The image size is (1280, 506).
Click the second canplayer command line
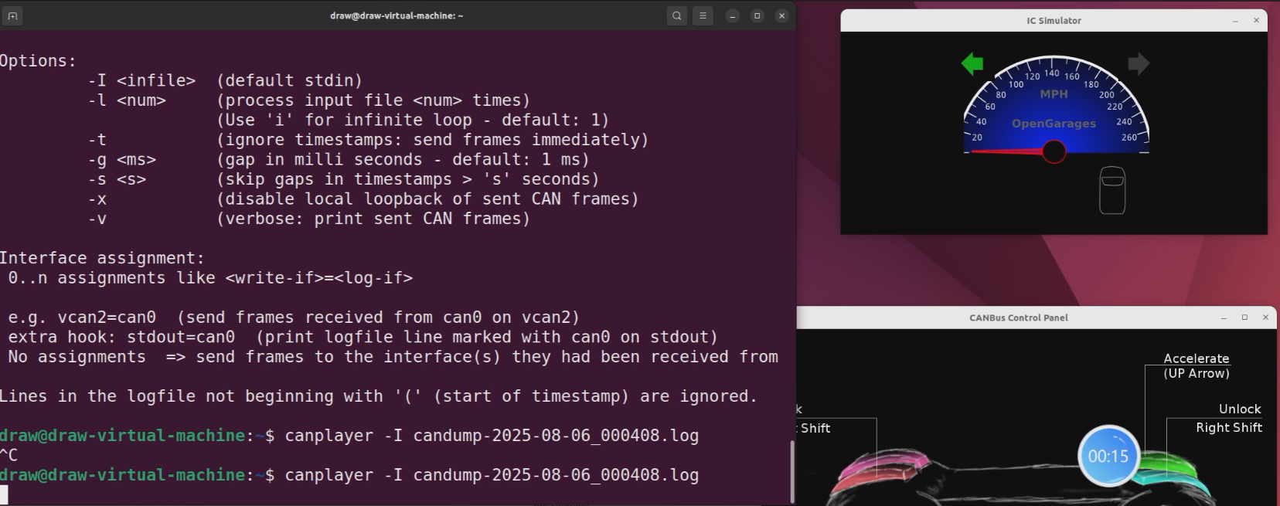pyautogui.click(x=349, y=475)
